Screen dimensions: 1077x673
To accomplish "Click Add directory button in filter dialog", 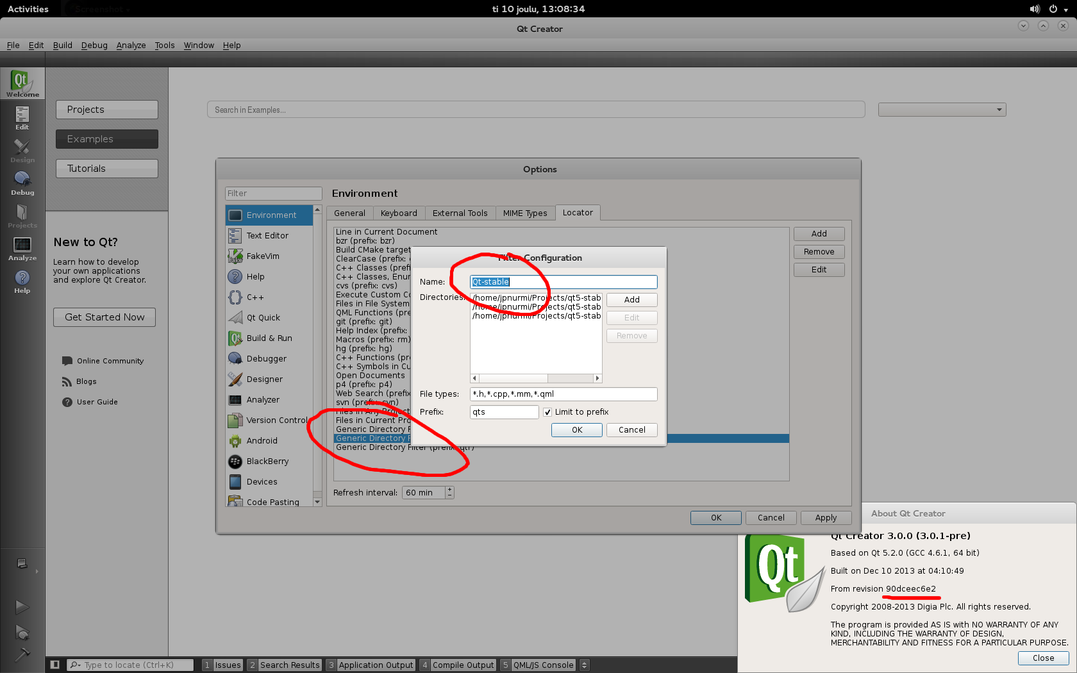I will [x=632, y=300].
